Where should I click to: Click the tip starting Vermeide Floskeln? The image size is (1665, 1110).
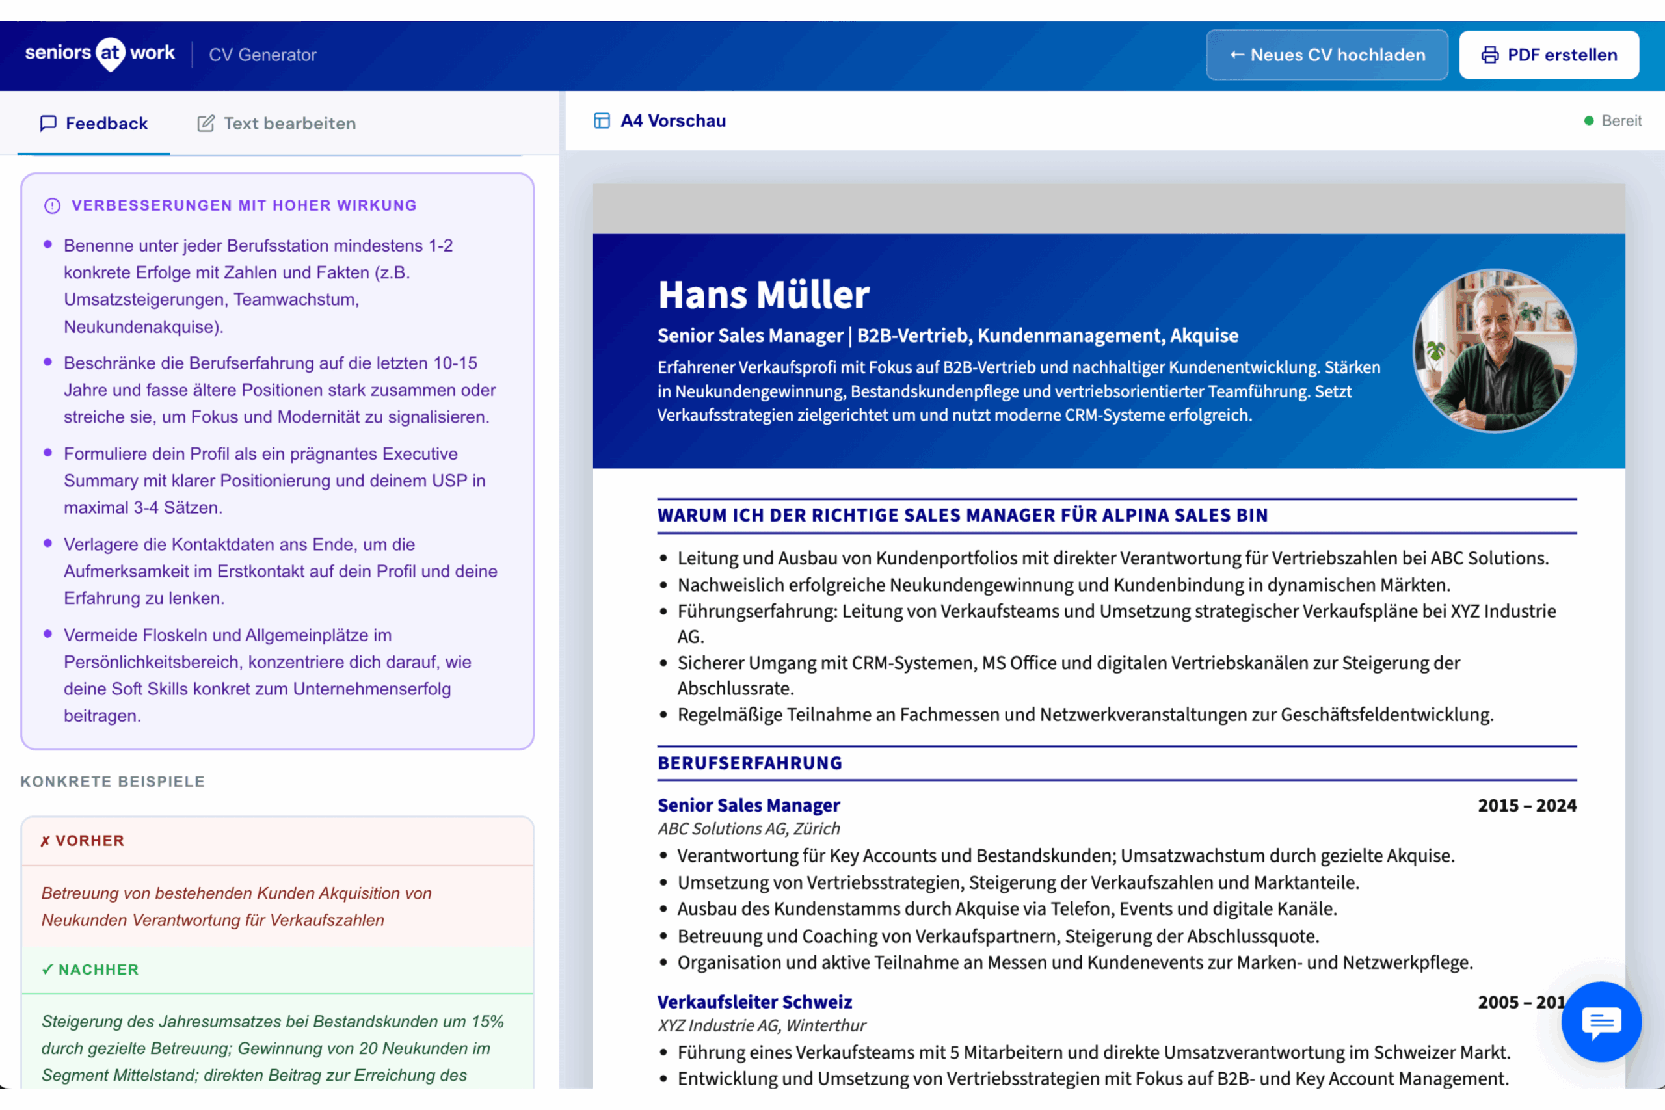pyautogui.click(x=267, y=676)
